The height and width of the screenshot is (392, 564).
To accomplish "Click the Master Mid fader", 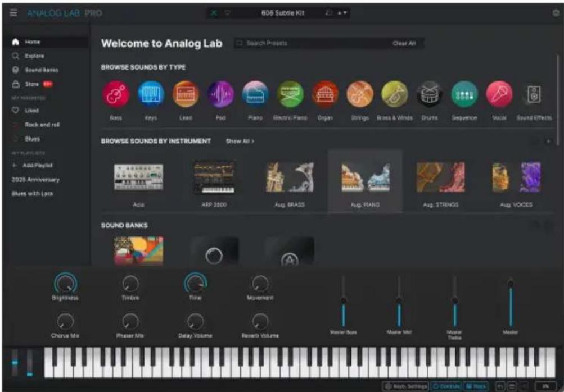I will click(399, 302).
